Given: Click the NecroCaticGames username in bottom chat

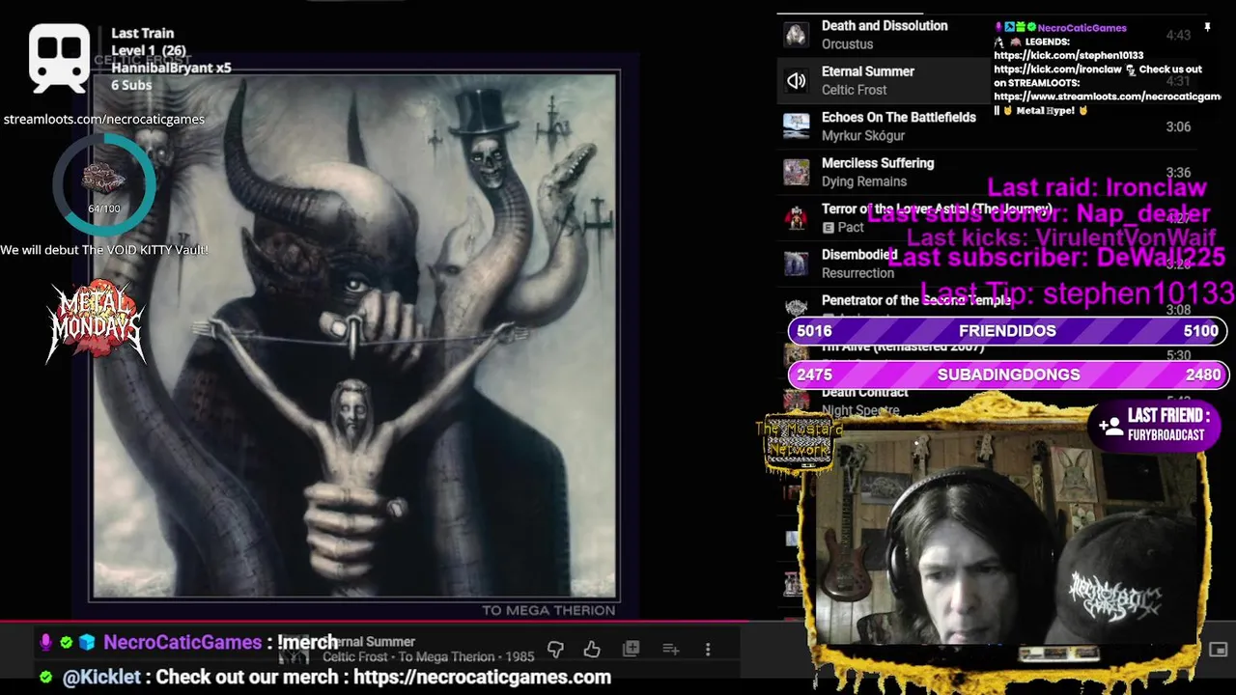Looking at the screenshot, I should [x=183, y=642].
